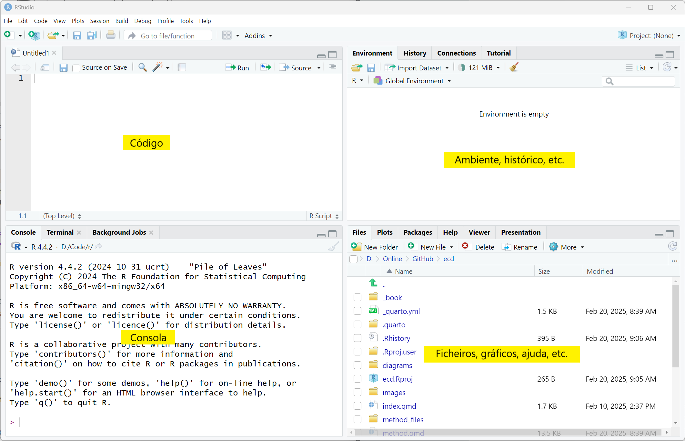
Task: Click the print document icon
Action: tap(111, 35)
